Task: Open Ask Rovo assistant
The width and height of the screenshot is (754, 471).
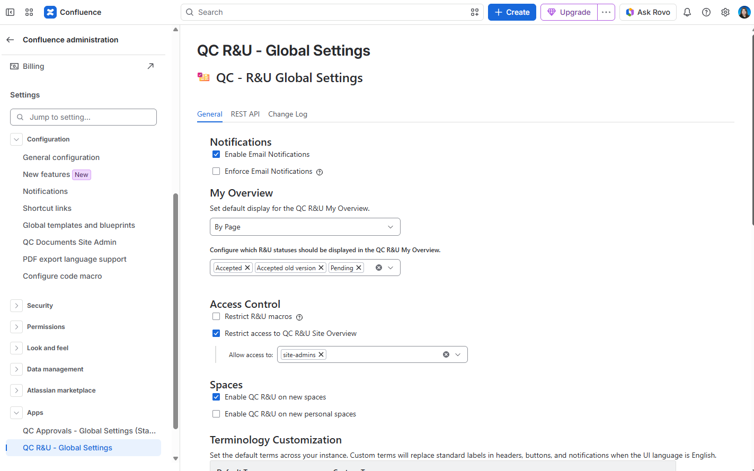Action: 648,12
